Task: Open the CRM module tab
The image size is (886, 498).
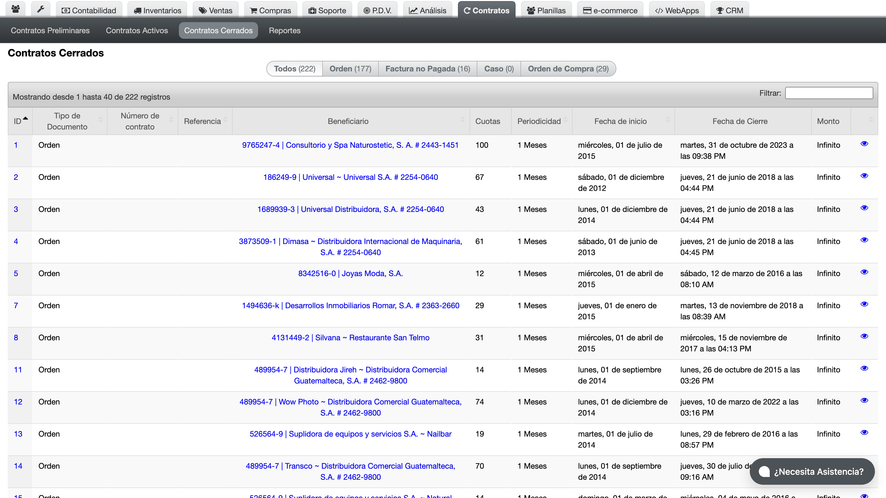Action: [730, 10]
